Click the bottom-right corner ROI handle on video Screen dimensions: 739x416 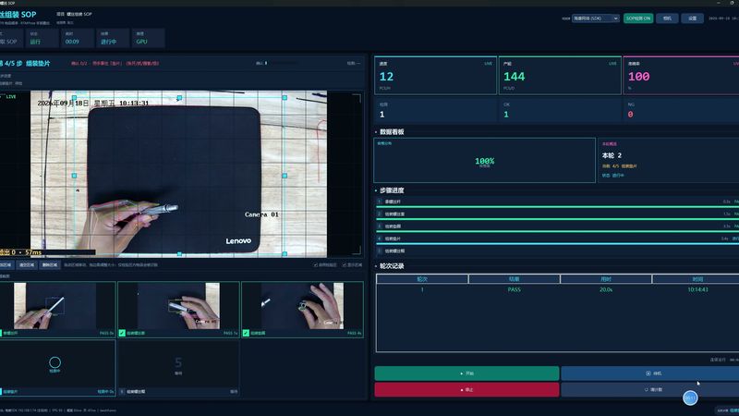pyautogui.click(x=285, y=253)
